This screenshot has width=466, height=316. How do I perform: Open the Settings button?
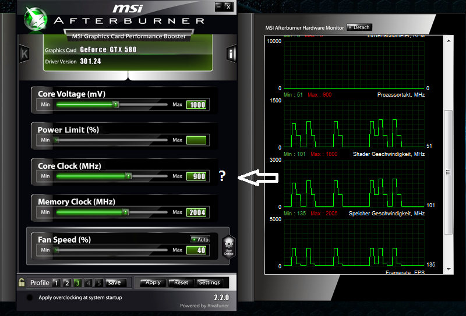[x=209, y=283]
